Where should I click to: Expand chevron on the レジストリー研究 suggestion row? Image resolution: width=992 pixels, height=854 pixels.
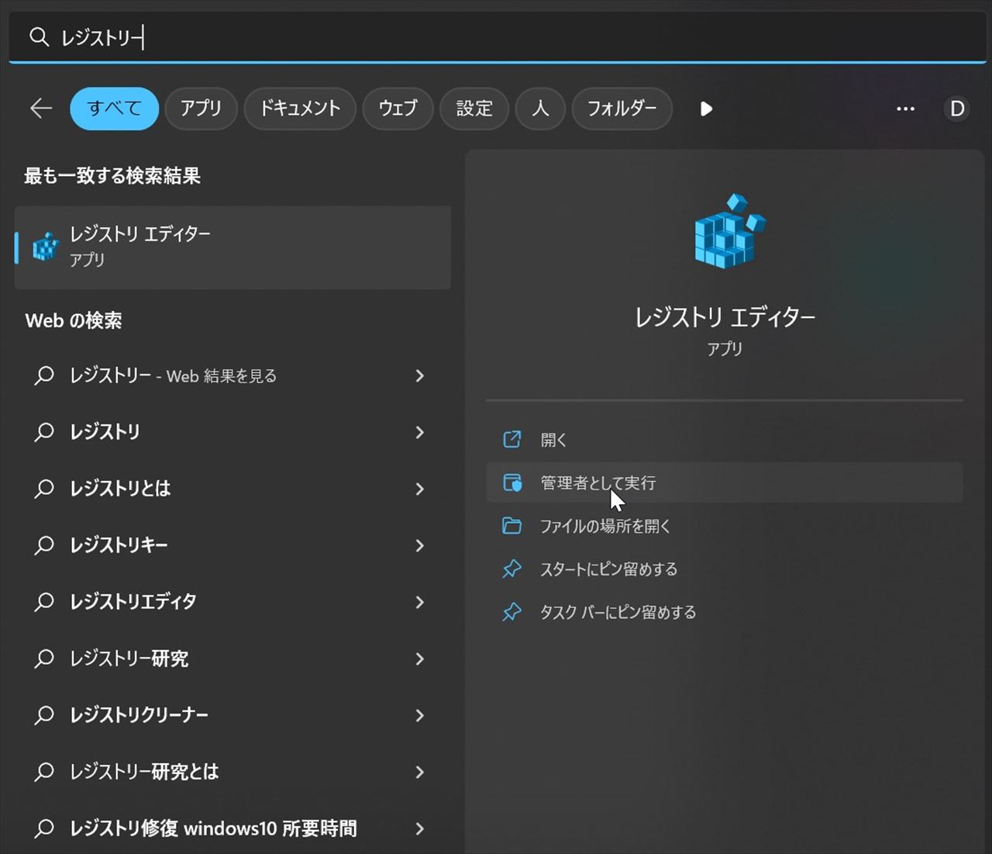(x=420, y=659)
